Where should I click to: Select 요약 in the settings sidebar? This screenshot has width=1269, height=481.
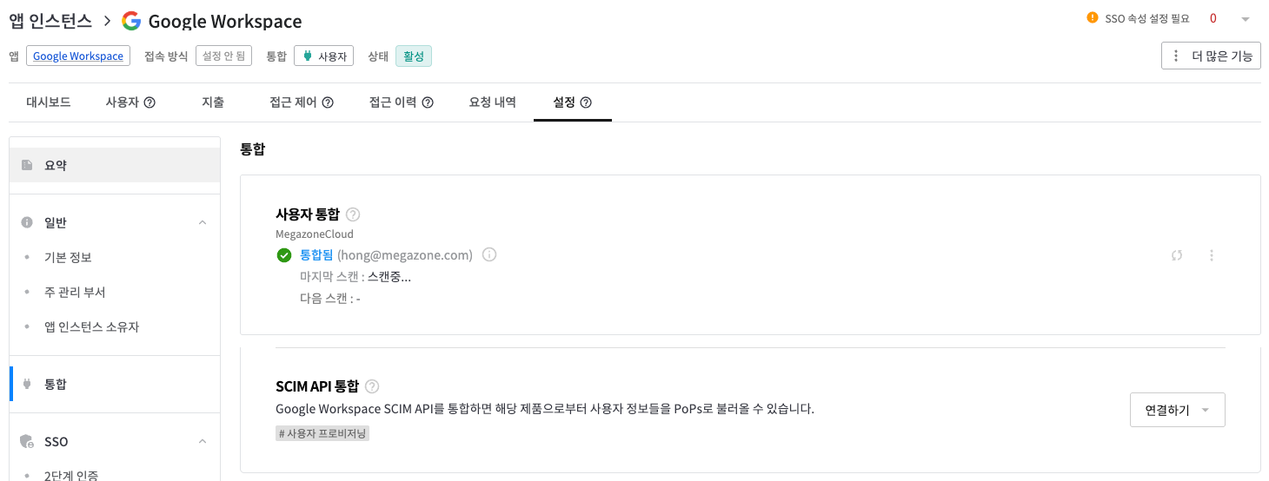pos(56,165)
